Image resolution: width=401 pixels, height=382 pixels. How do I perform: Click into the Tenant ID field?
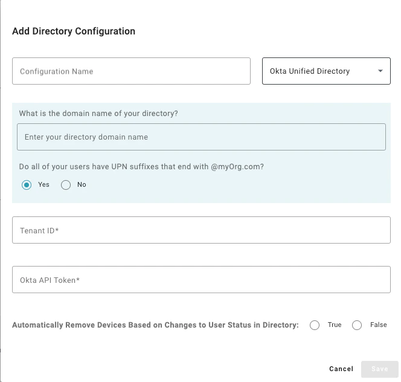[x=201, y=230]
